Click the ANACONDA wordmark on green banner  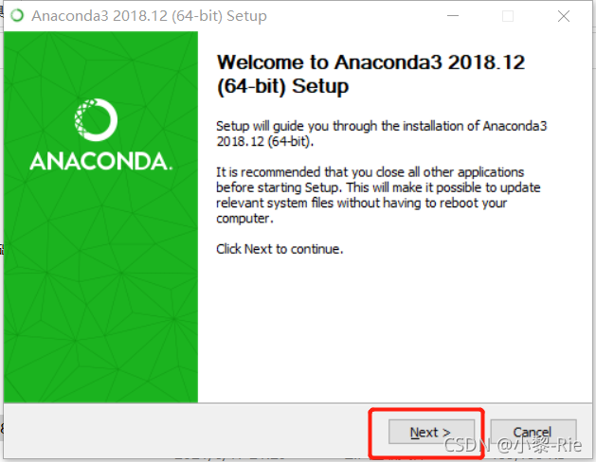pyautogui.click(x=101, y=161)
